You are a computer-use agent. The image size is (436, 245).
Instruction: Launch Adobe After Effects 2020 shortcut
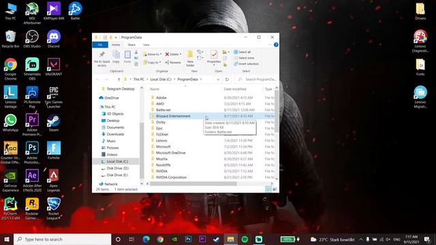[32, 180]
